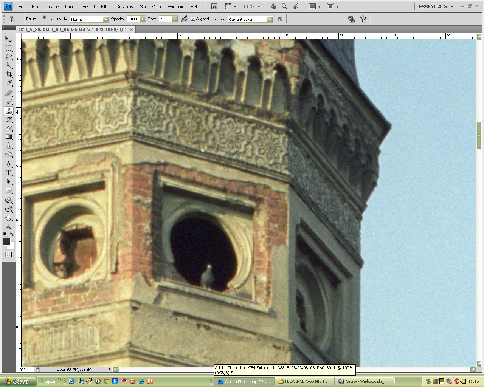Select the Rectangular Marquee tool
The width and height of the screenshot is (484, 387).
coord(8,48)
